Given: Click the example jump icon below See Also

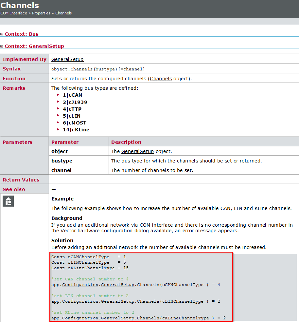Looking at the screenshot, I should coord(8,201).
